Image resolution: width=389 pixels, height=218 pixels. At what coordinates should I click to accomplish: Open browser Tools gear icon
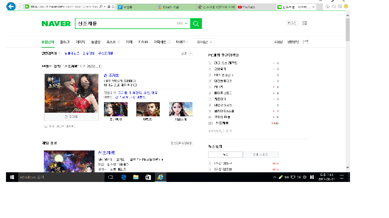(x=340, y=6)
